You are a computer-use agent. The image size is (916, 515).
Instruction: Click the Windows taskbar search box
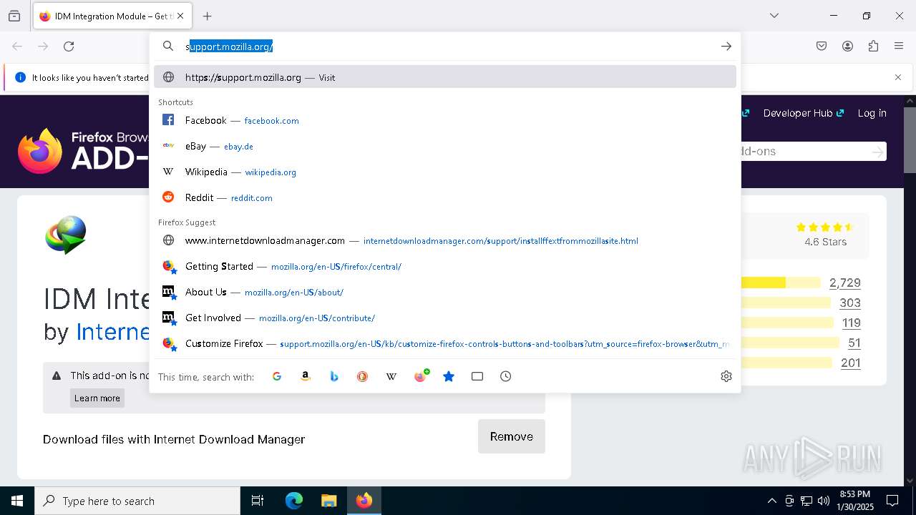(x=137, y=501)
